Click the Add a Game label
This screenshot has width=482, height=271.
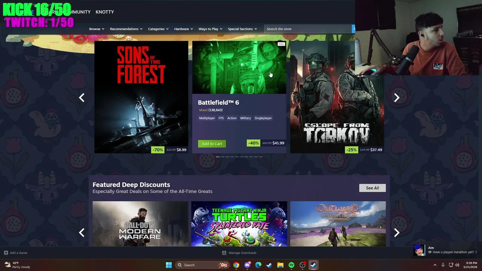pyautogui.click(x=18, y=253)
